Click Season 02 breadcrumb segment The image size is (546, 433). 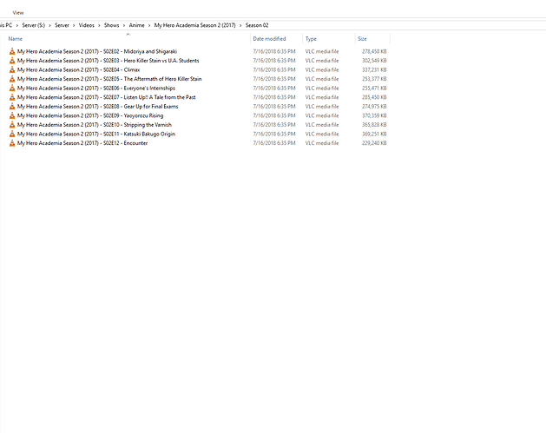tap(257, 25)
